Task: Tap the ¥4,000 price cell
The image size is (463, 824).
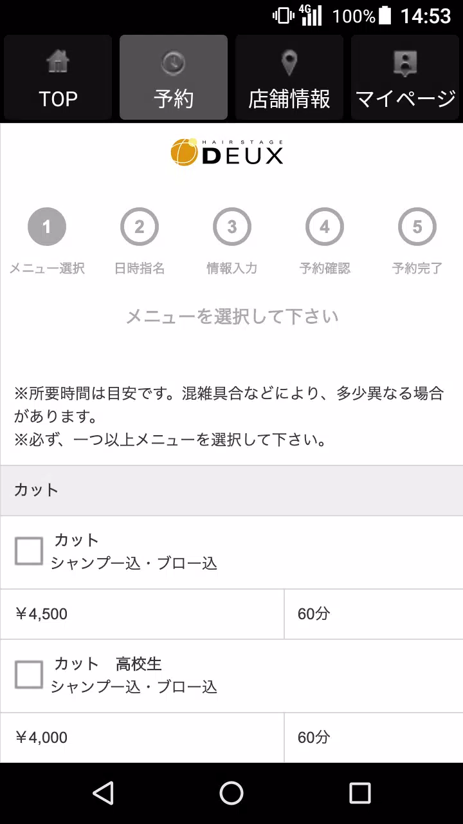Action: point(141,738)
